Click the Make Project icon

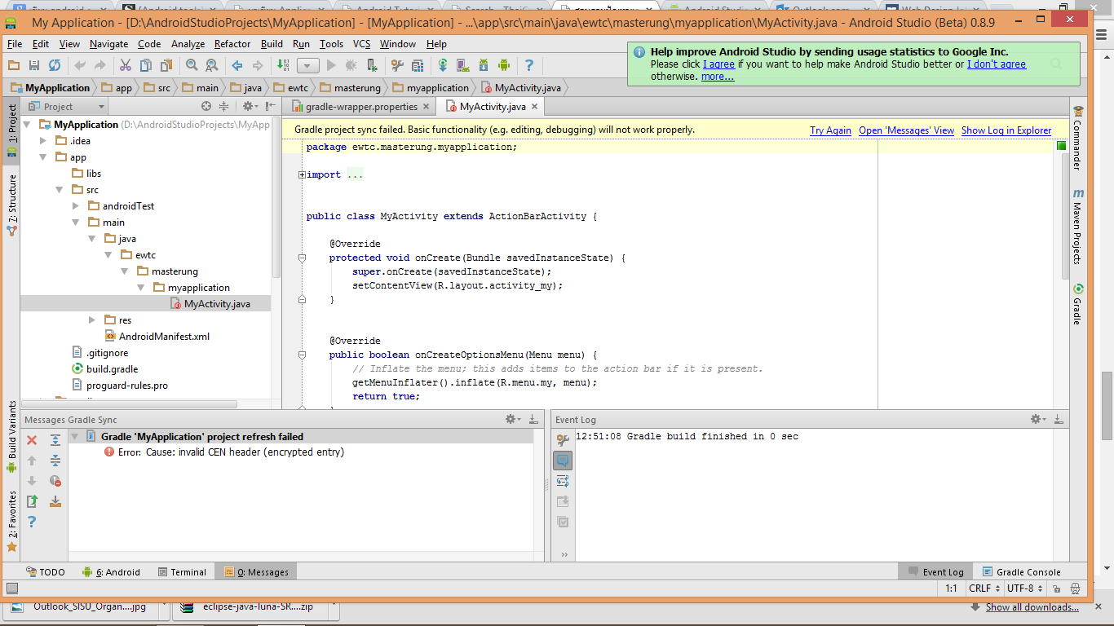click(283, 65)
